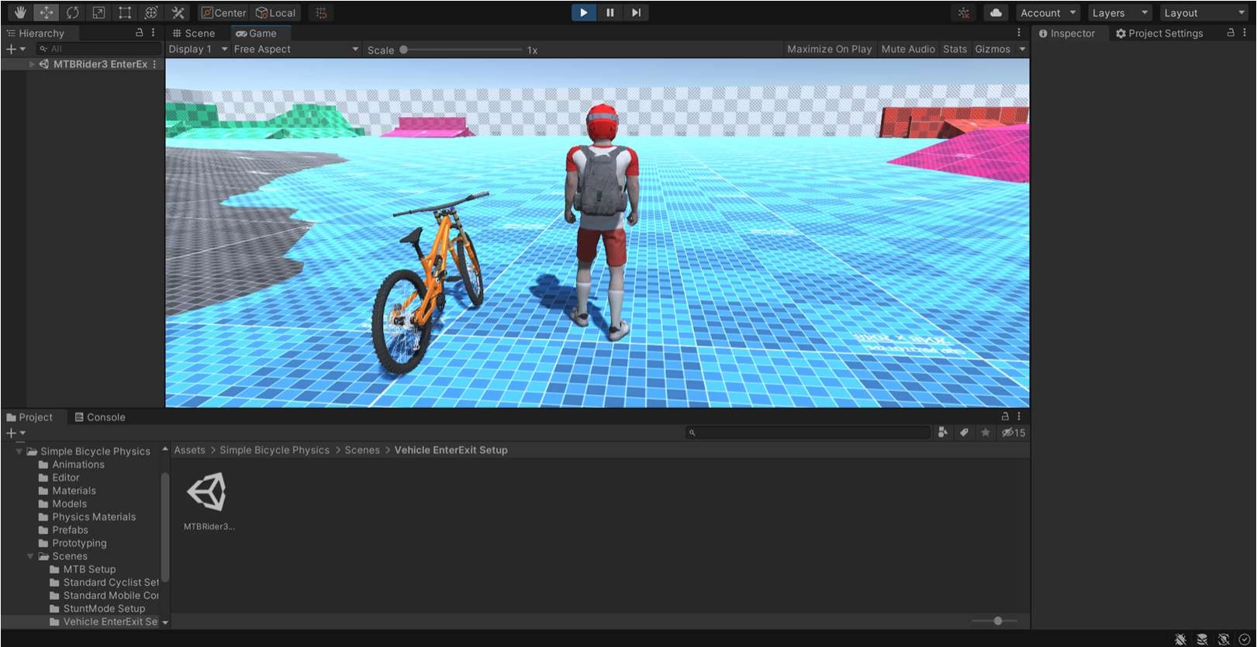Toggle the Stats overlay
This screenshot has height=647, width=1257.
pos(955,49)
